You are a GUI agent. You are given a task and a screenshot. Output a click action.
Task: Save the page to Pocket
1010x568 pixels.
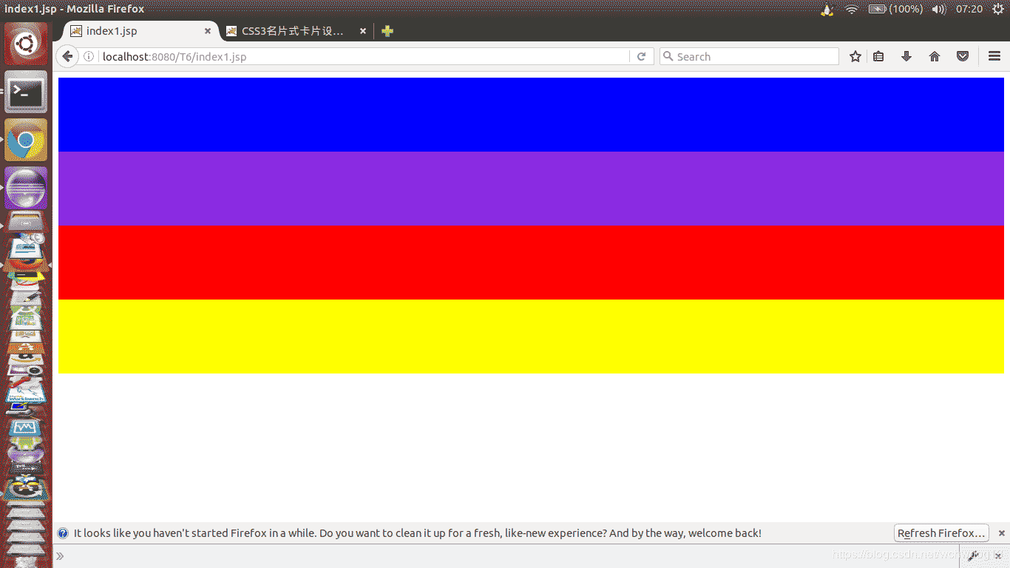(x=963, y=57)
